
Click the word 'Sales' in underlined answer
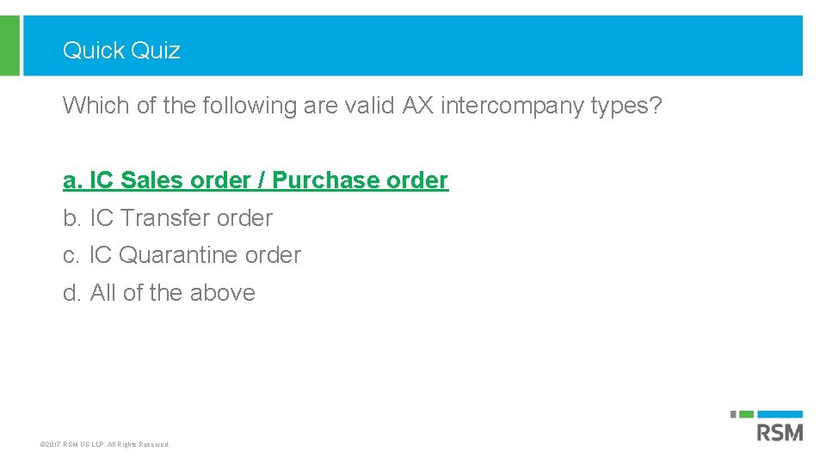click(152, 180)
